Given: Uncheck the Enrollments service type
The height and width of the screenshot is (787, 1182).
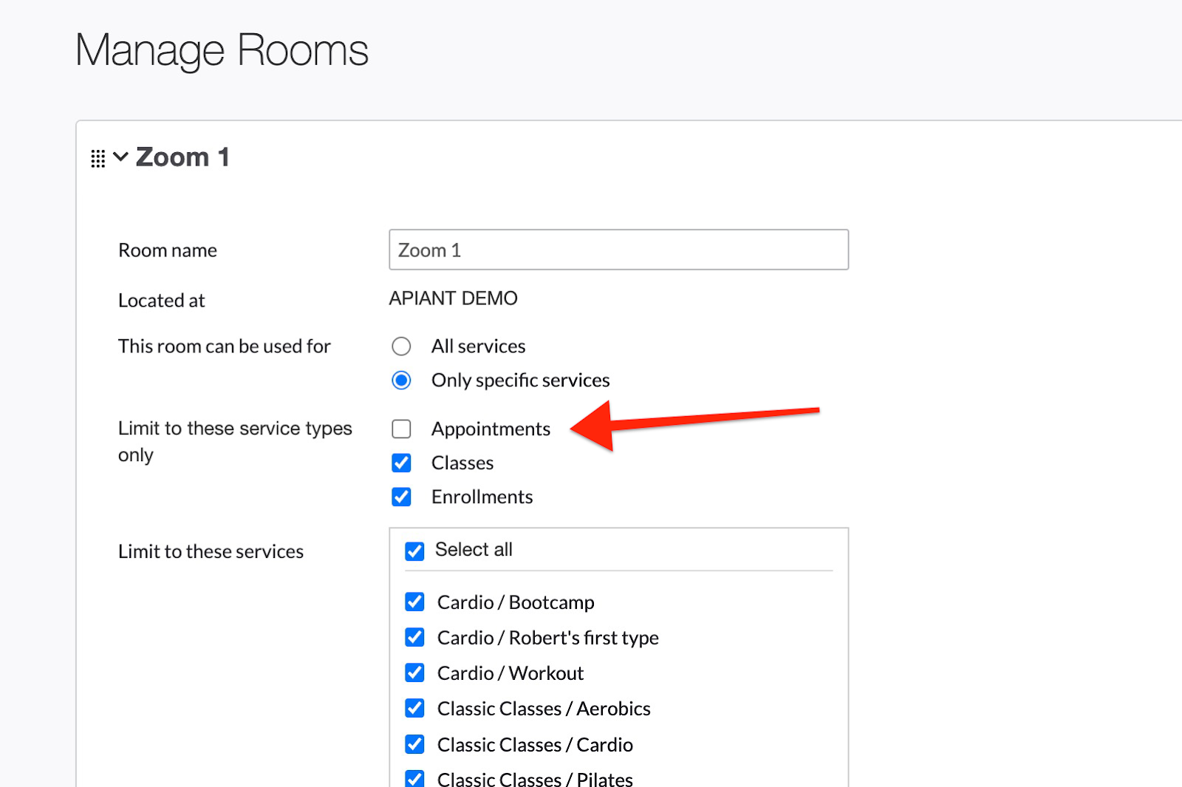Looking at the screenshot, I should click(401, 497).
